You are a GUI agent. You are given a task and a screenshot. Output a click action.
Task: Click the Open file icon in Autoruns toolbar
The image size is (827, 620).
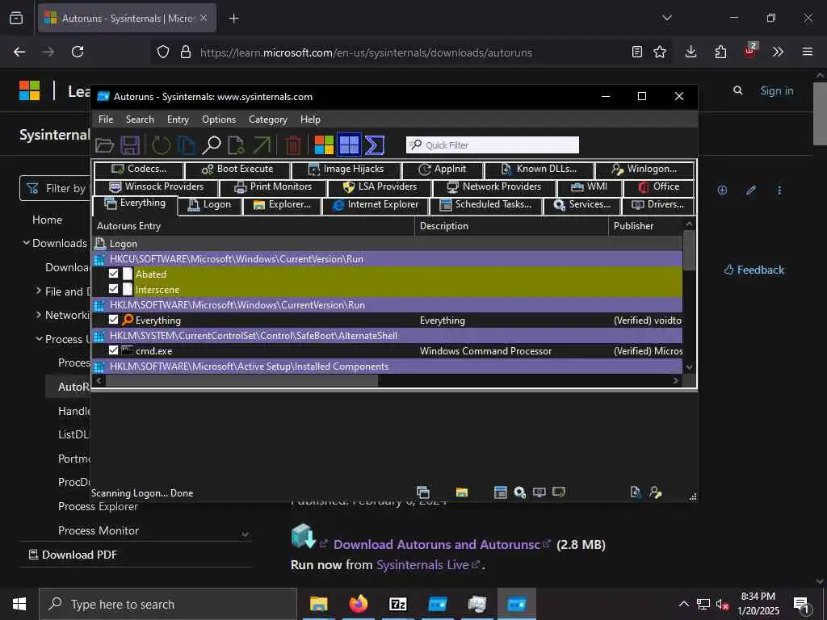pyautogui.click(x=104, y=145)
